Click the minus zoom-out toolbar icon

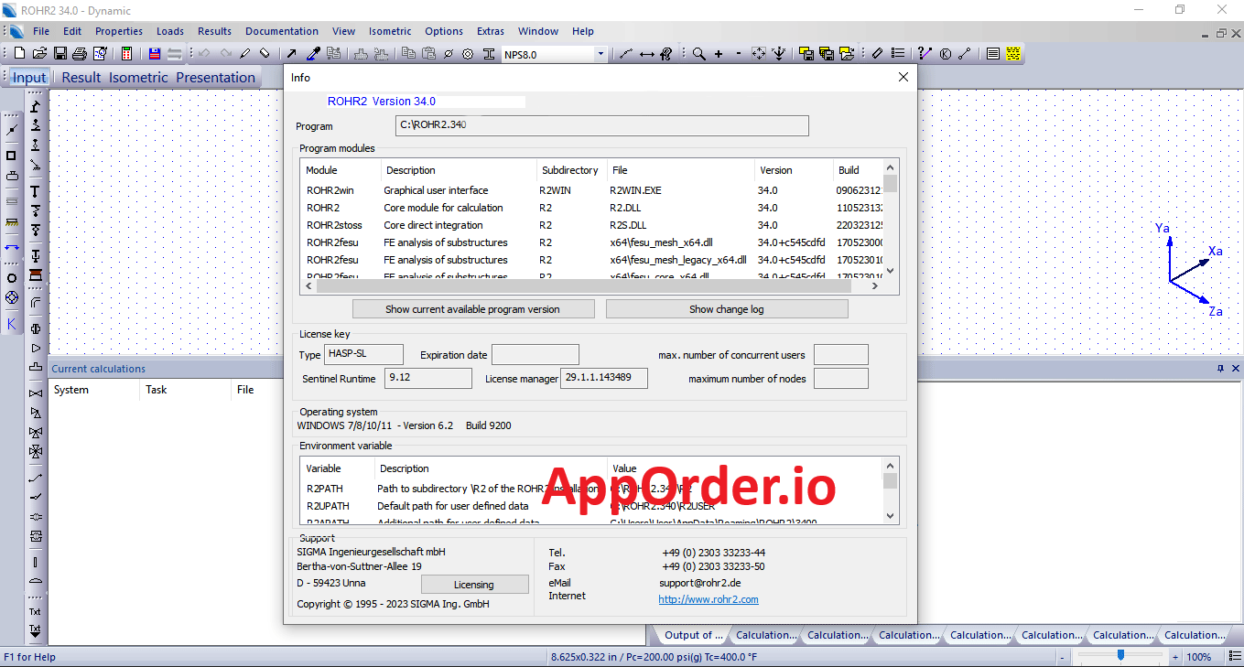739,54
